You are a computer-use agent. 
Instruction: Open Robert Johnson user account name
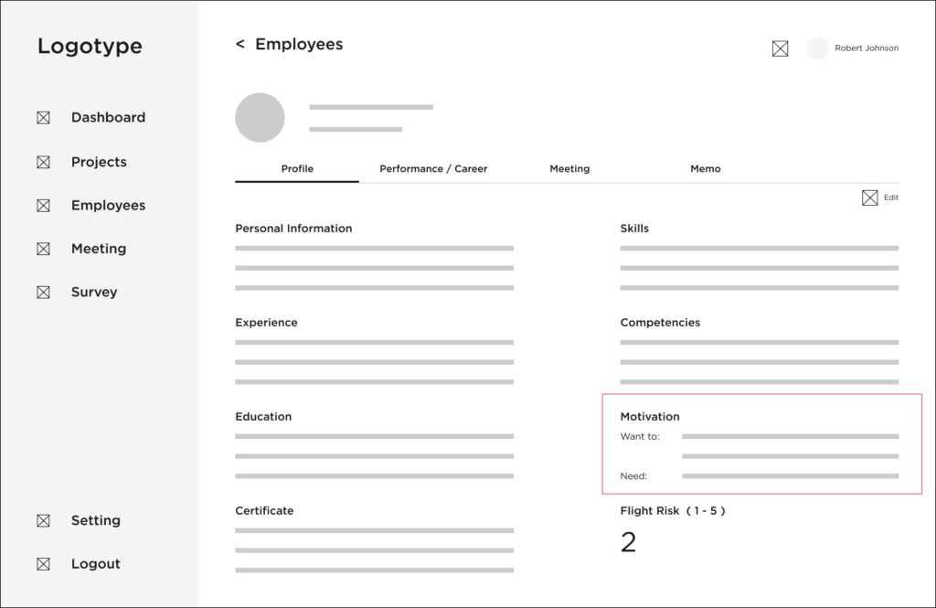[x=866, y=48]
